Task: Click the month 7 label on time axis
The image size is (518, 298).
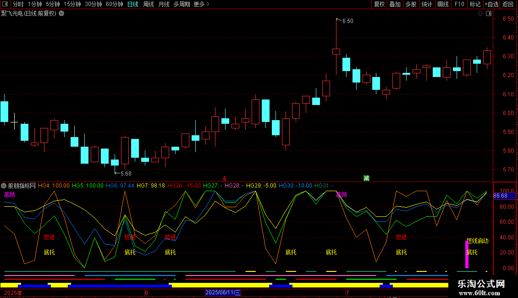Action: coord(347,292)
